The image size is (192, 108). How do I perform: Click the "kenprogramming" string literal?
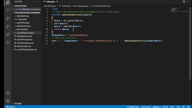tap(78, 35)
